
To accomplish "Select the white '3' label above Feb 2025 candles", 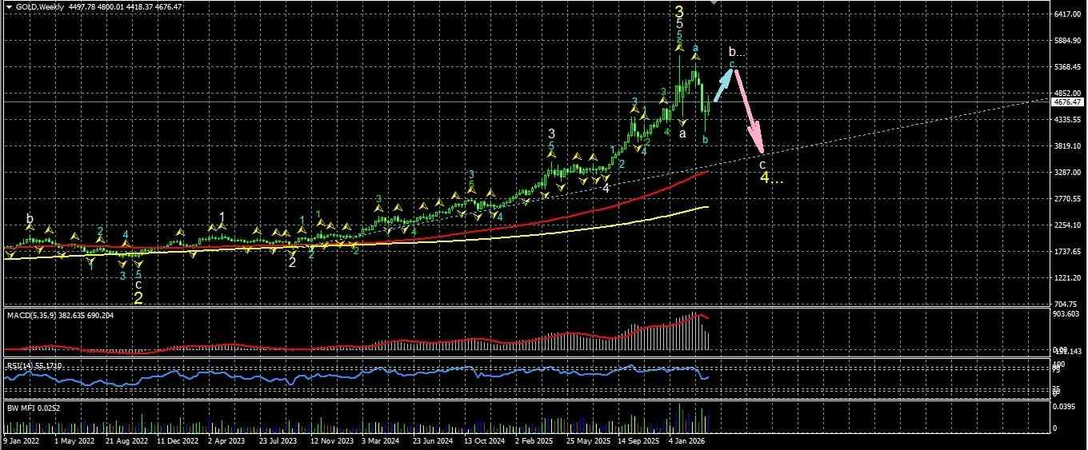I will tap(552, 134).
